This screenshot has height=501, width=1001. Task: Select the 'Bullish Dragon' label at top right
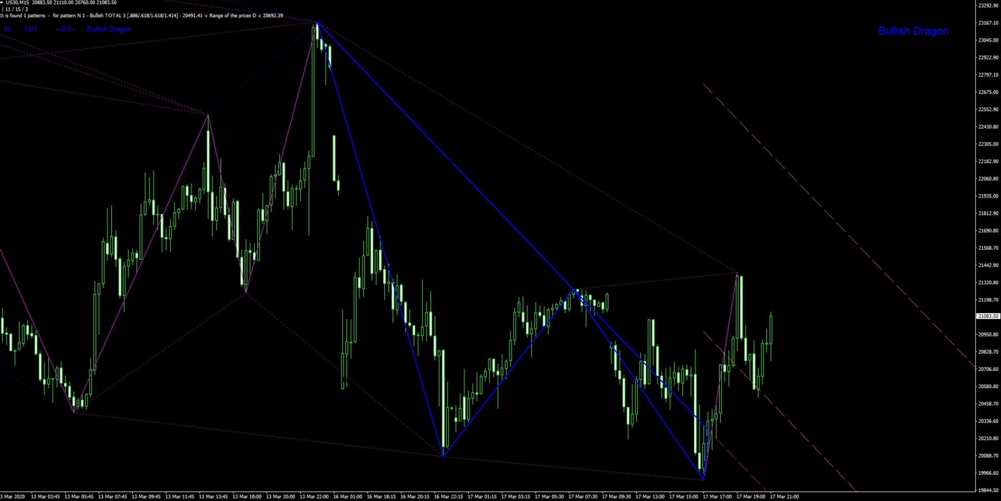click(913, 31)
